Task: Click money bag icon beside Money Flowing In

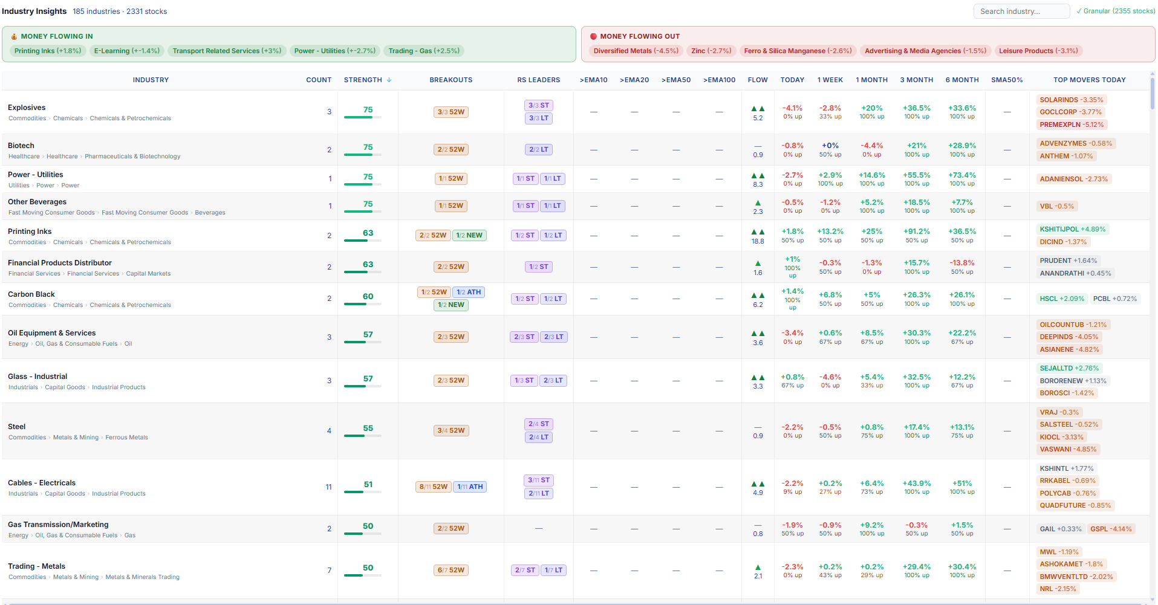Action: point(14,36)
